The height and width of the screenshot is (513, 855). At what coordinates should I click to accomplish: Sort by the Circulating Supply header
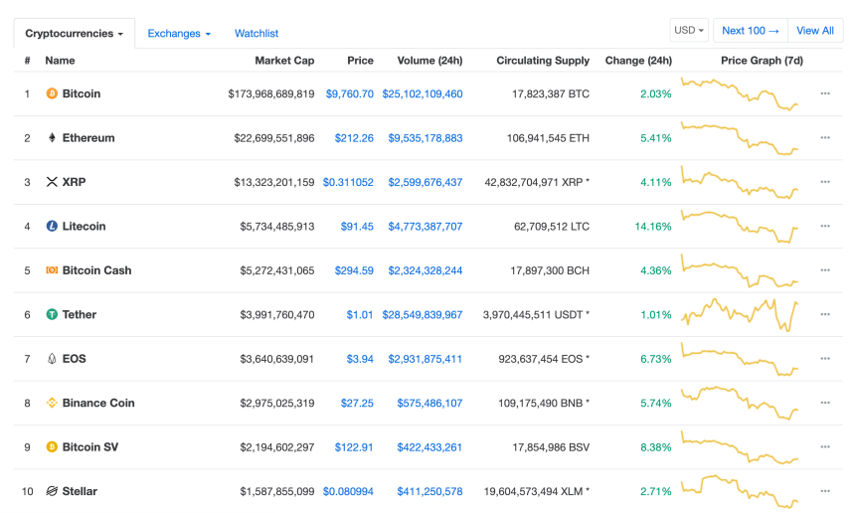pos(543,61)
